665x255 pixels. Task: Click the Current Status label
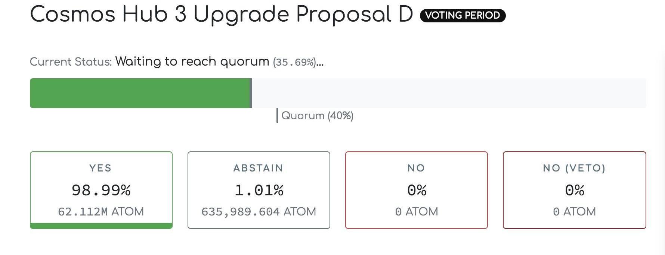(71, 62)
